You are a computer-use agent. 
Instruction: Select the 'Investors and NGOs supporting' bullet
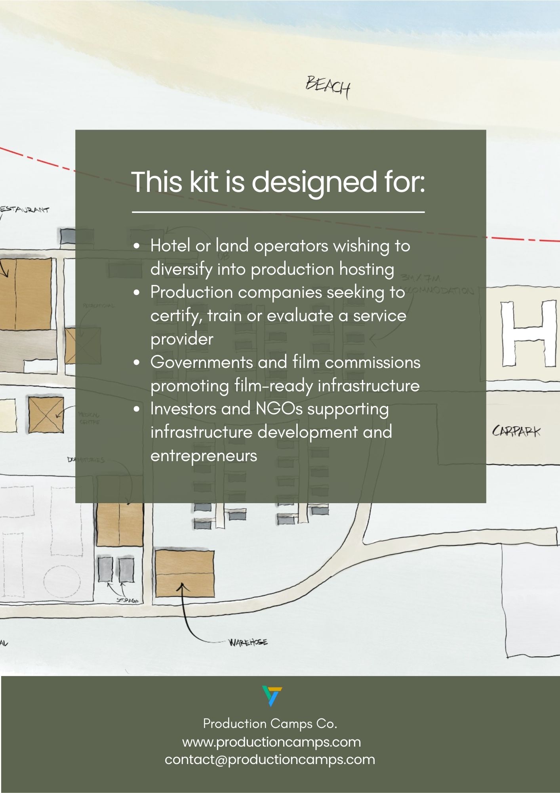pos(271,432)
